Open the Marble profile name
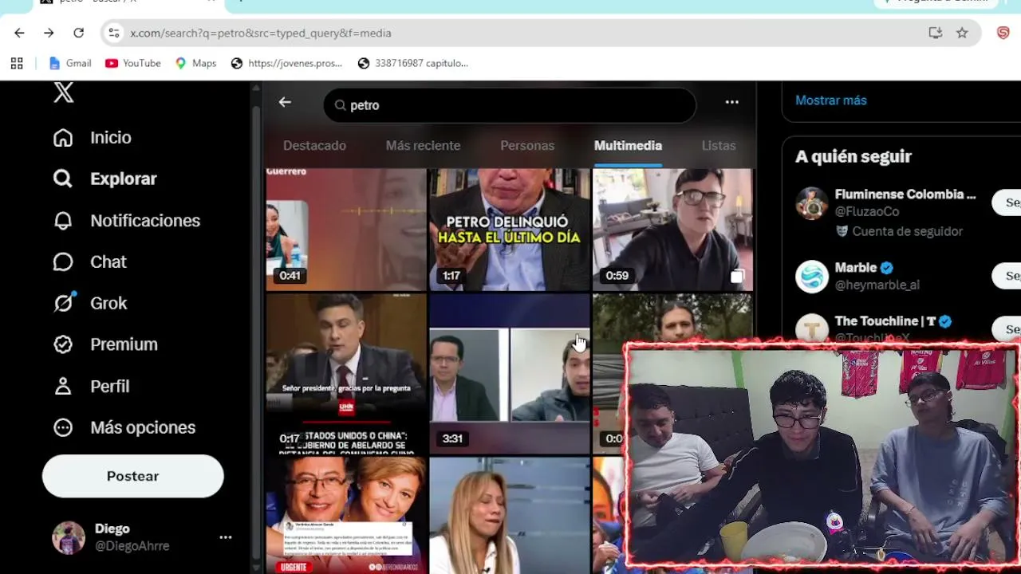 855,267
